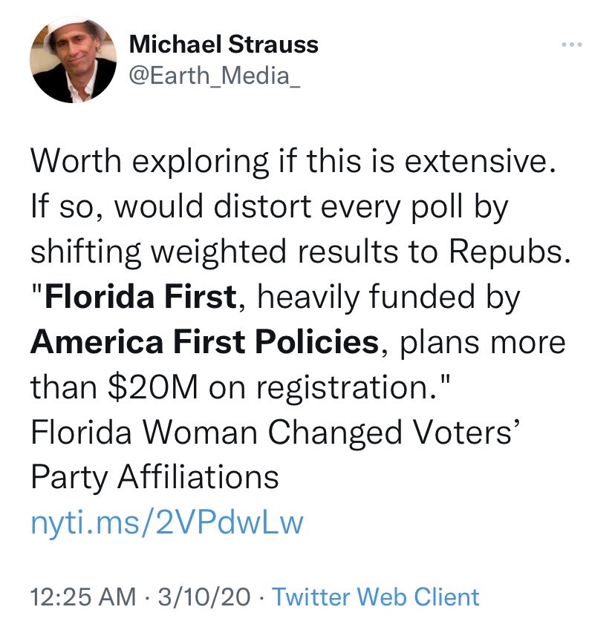This screenshot has height=624, width=615.
Task: Click the "Worth exploring if this is extensive" line
Action: [293, 163]
